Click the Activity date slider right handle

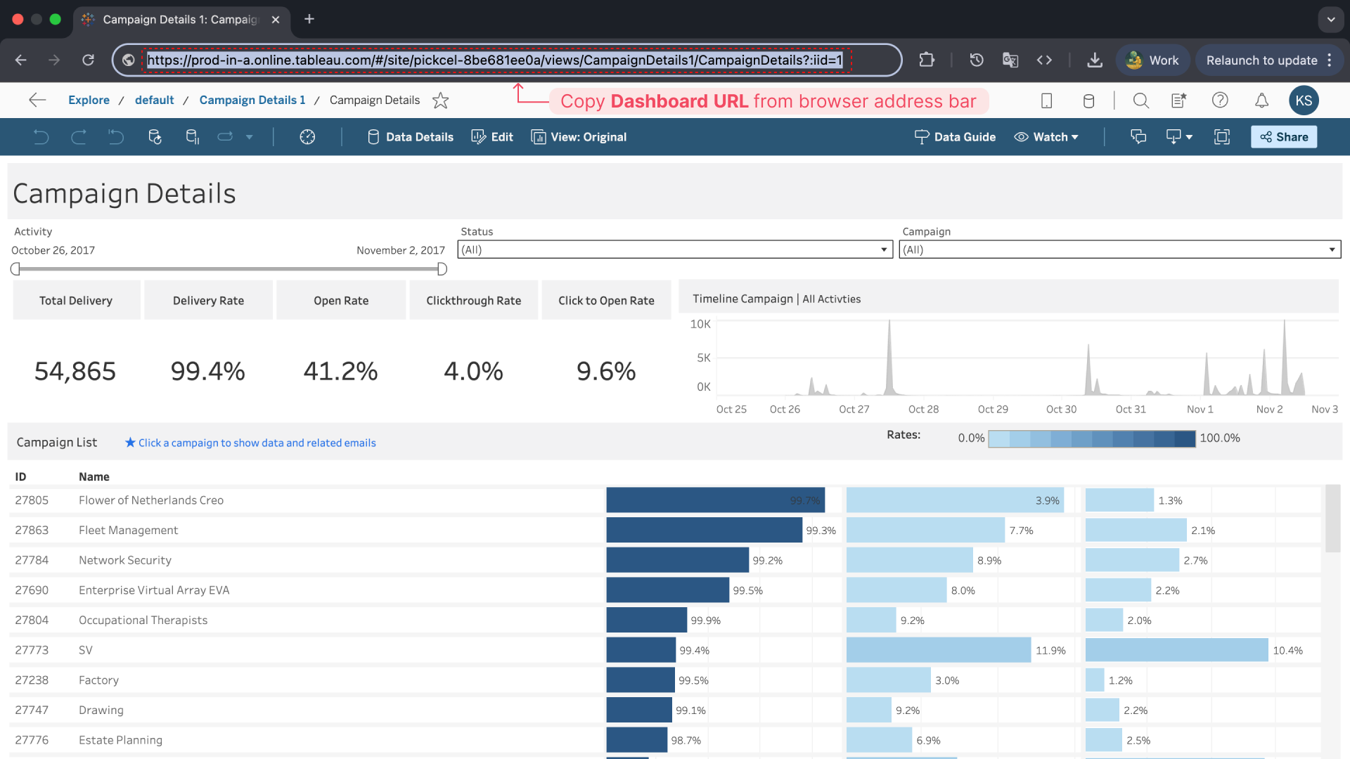pyautogui.click(x=442, y=269)
